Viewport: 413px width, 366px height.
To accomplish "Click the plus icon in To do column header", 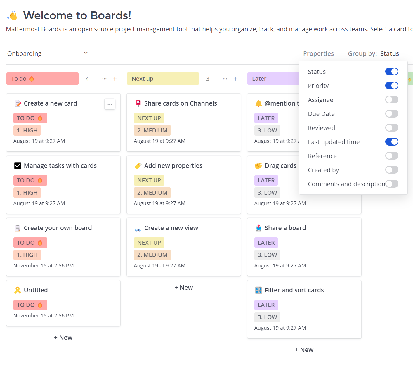I will pos(115,79).
